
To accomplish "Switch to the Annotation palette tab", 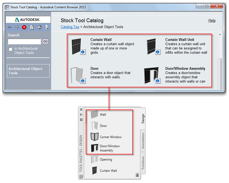I will 143,141.
